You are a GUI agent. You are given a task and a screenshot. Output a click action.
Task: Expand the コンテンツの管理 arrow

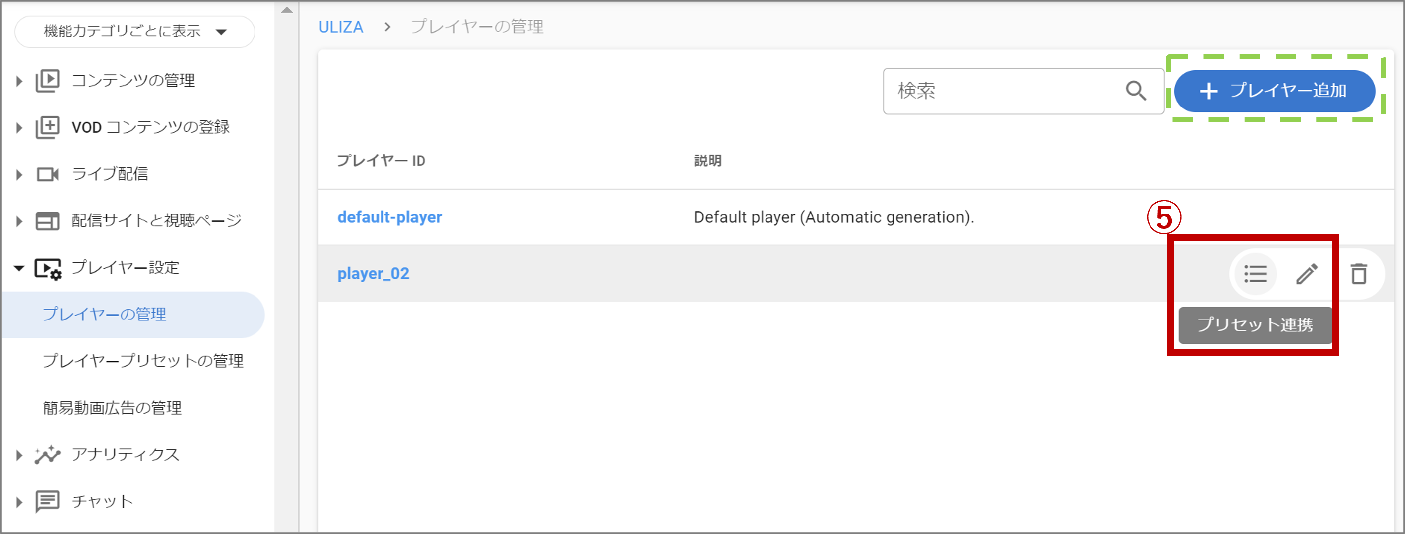click(x=19, y=81)
